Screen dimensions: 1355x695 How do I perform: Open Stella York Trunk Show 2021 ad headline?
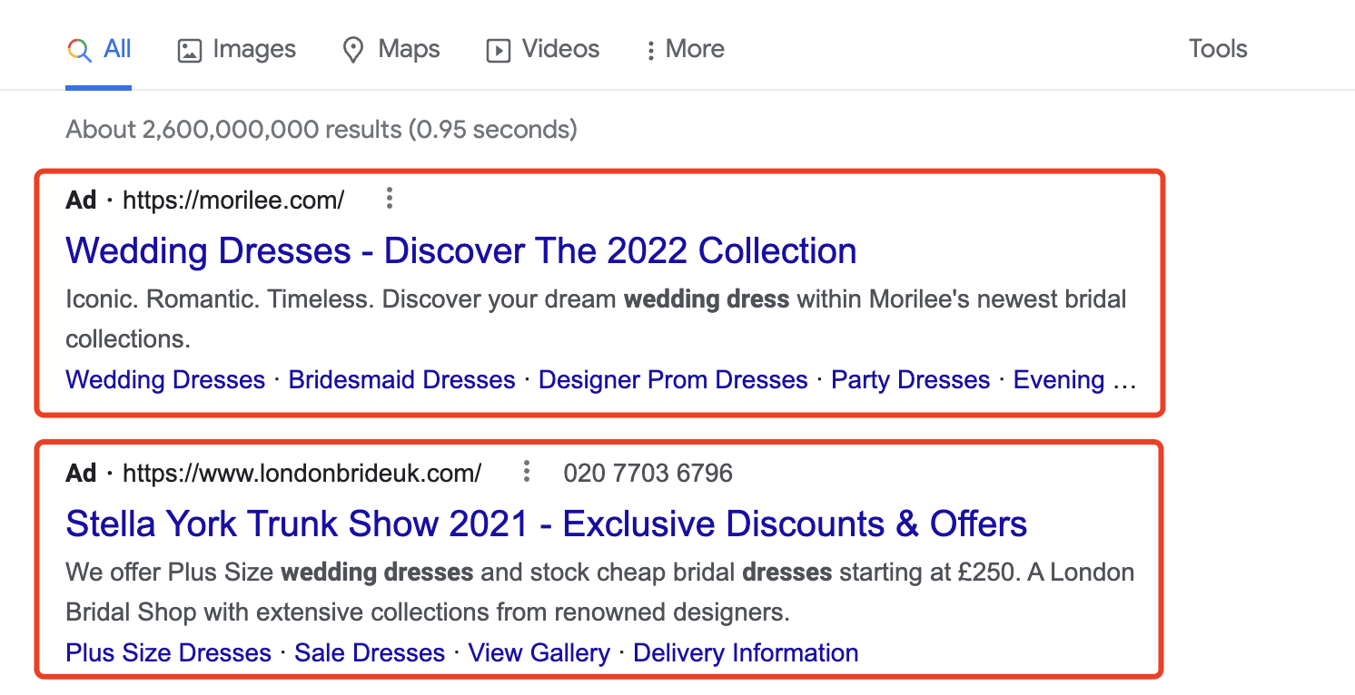point(547,524)
